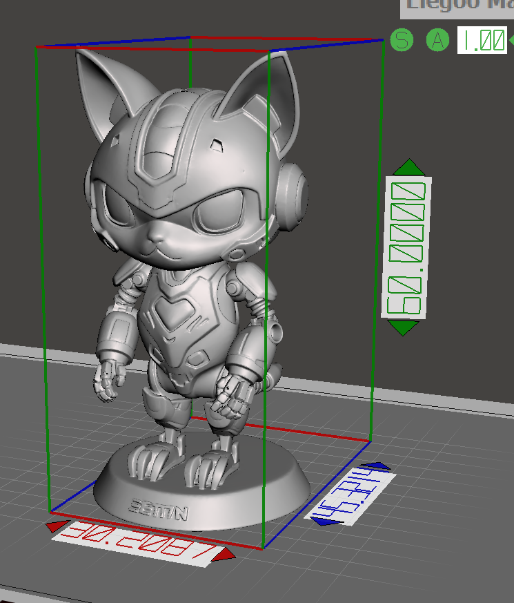Decrease height with the green down arrow
The width and height of the screenshot is (514, 603).
tap(403, 327)
